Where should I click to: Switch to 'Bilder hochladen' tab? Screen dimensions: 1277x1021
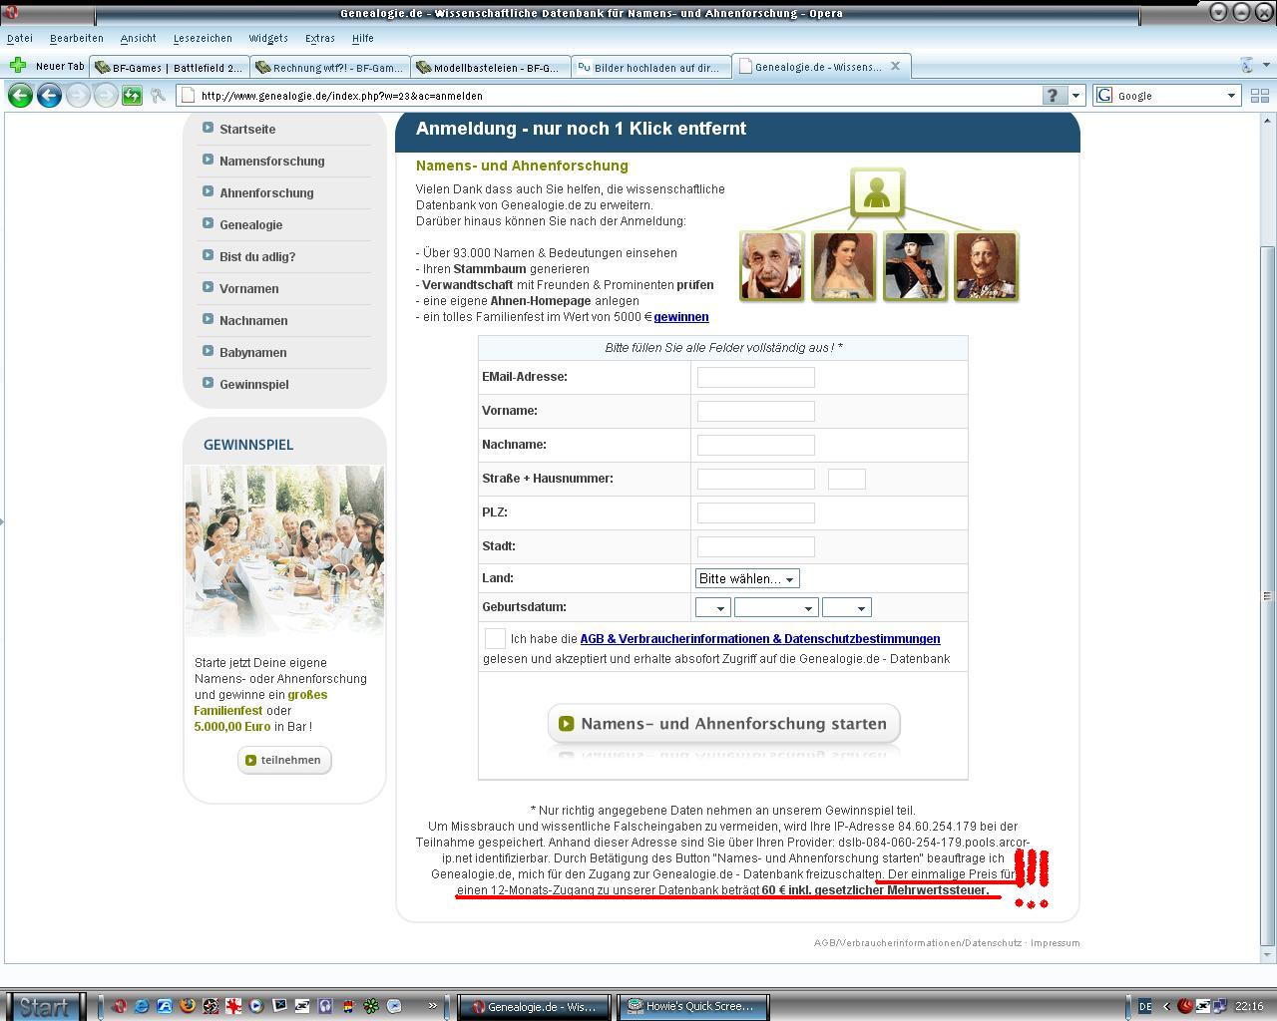[x=650, y=67]
